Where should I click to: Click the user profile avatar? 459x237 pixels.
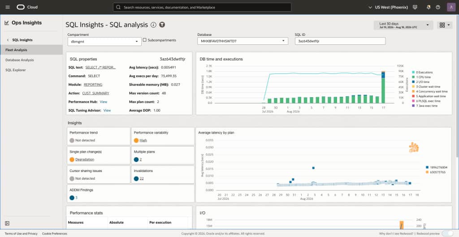(451, 7)
